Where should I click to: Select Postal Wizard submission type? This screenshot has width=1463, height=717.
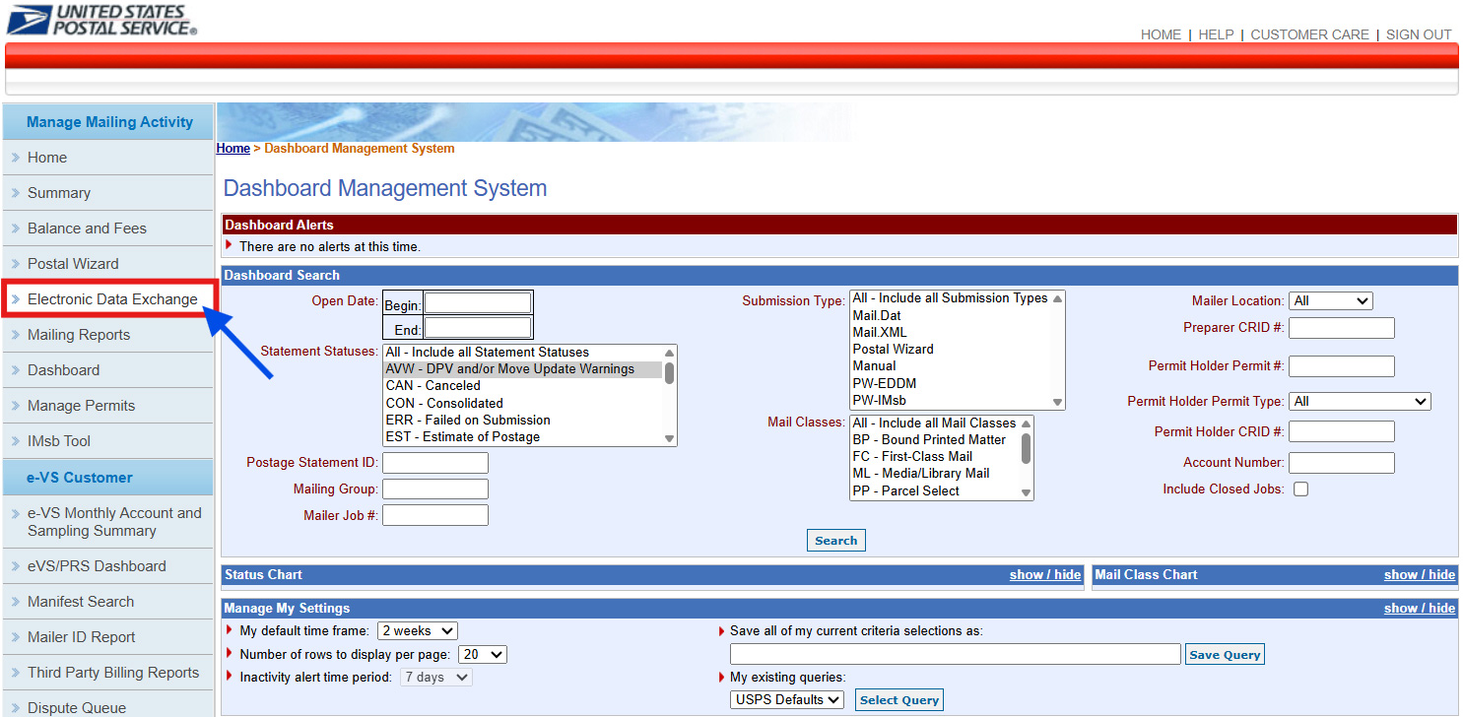(950, 350)
